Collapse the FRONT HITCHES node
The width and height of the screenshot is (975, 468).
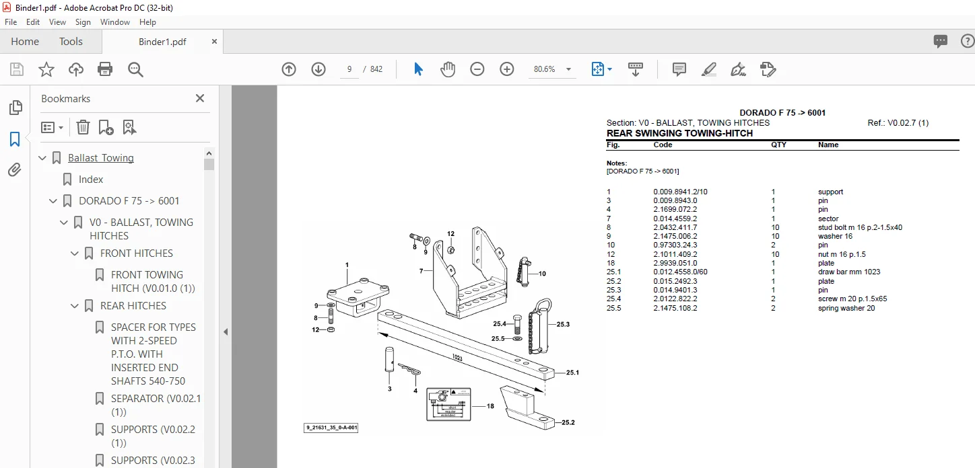tap(75, 253)
